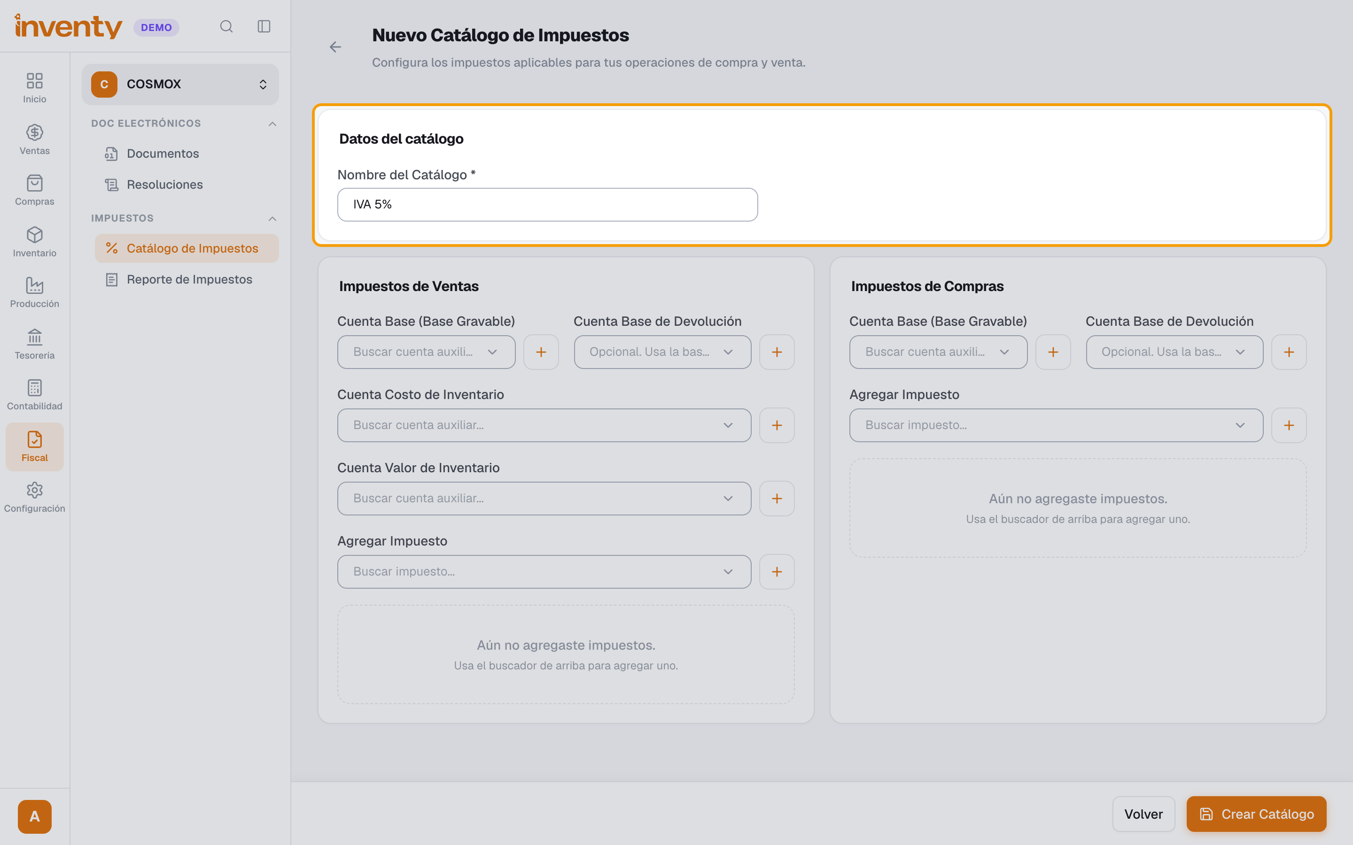This screenshot has height=845, width=1353.
Task: Open the COSMOX company selector
Action: tap(180, 84)
